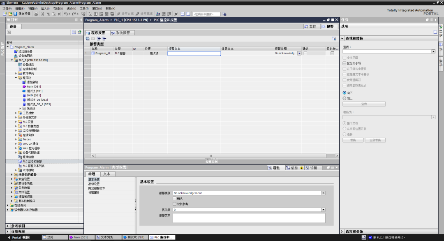Click the print icon in toolbar
Viewport: 444px width, 241px height.
coord(36,14)
